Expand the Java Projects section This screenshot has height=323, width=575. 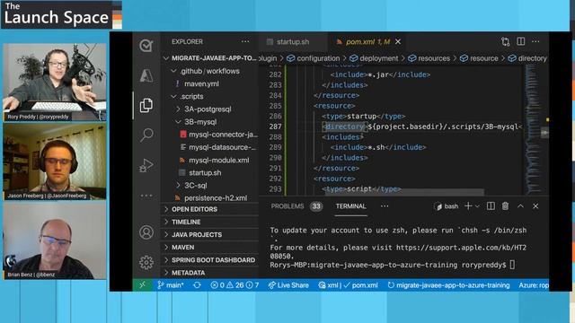[x=210, y=235]
